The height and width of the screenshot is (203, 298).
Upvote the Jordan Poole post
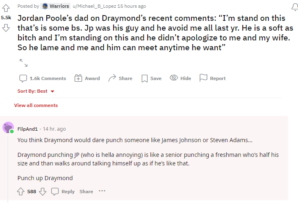(x=6, y=8)
